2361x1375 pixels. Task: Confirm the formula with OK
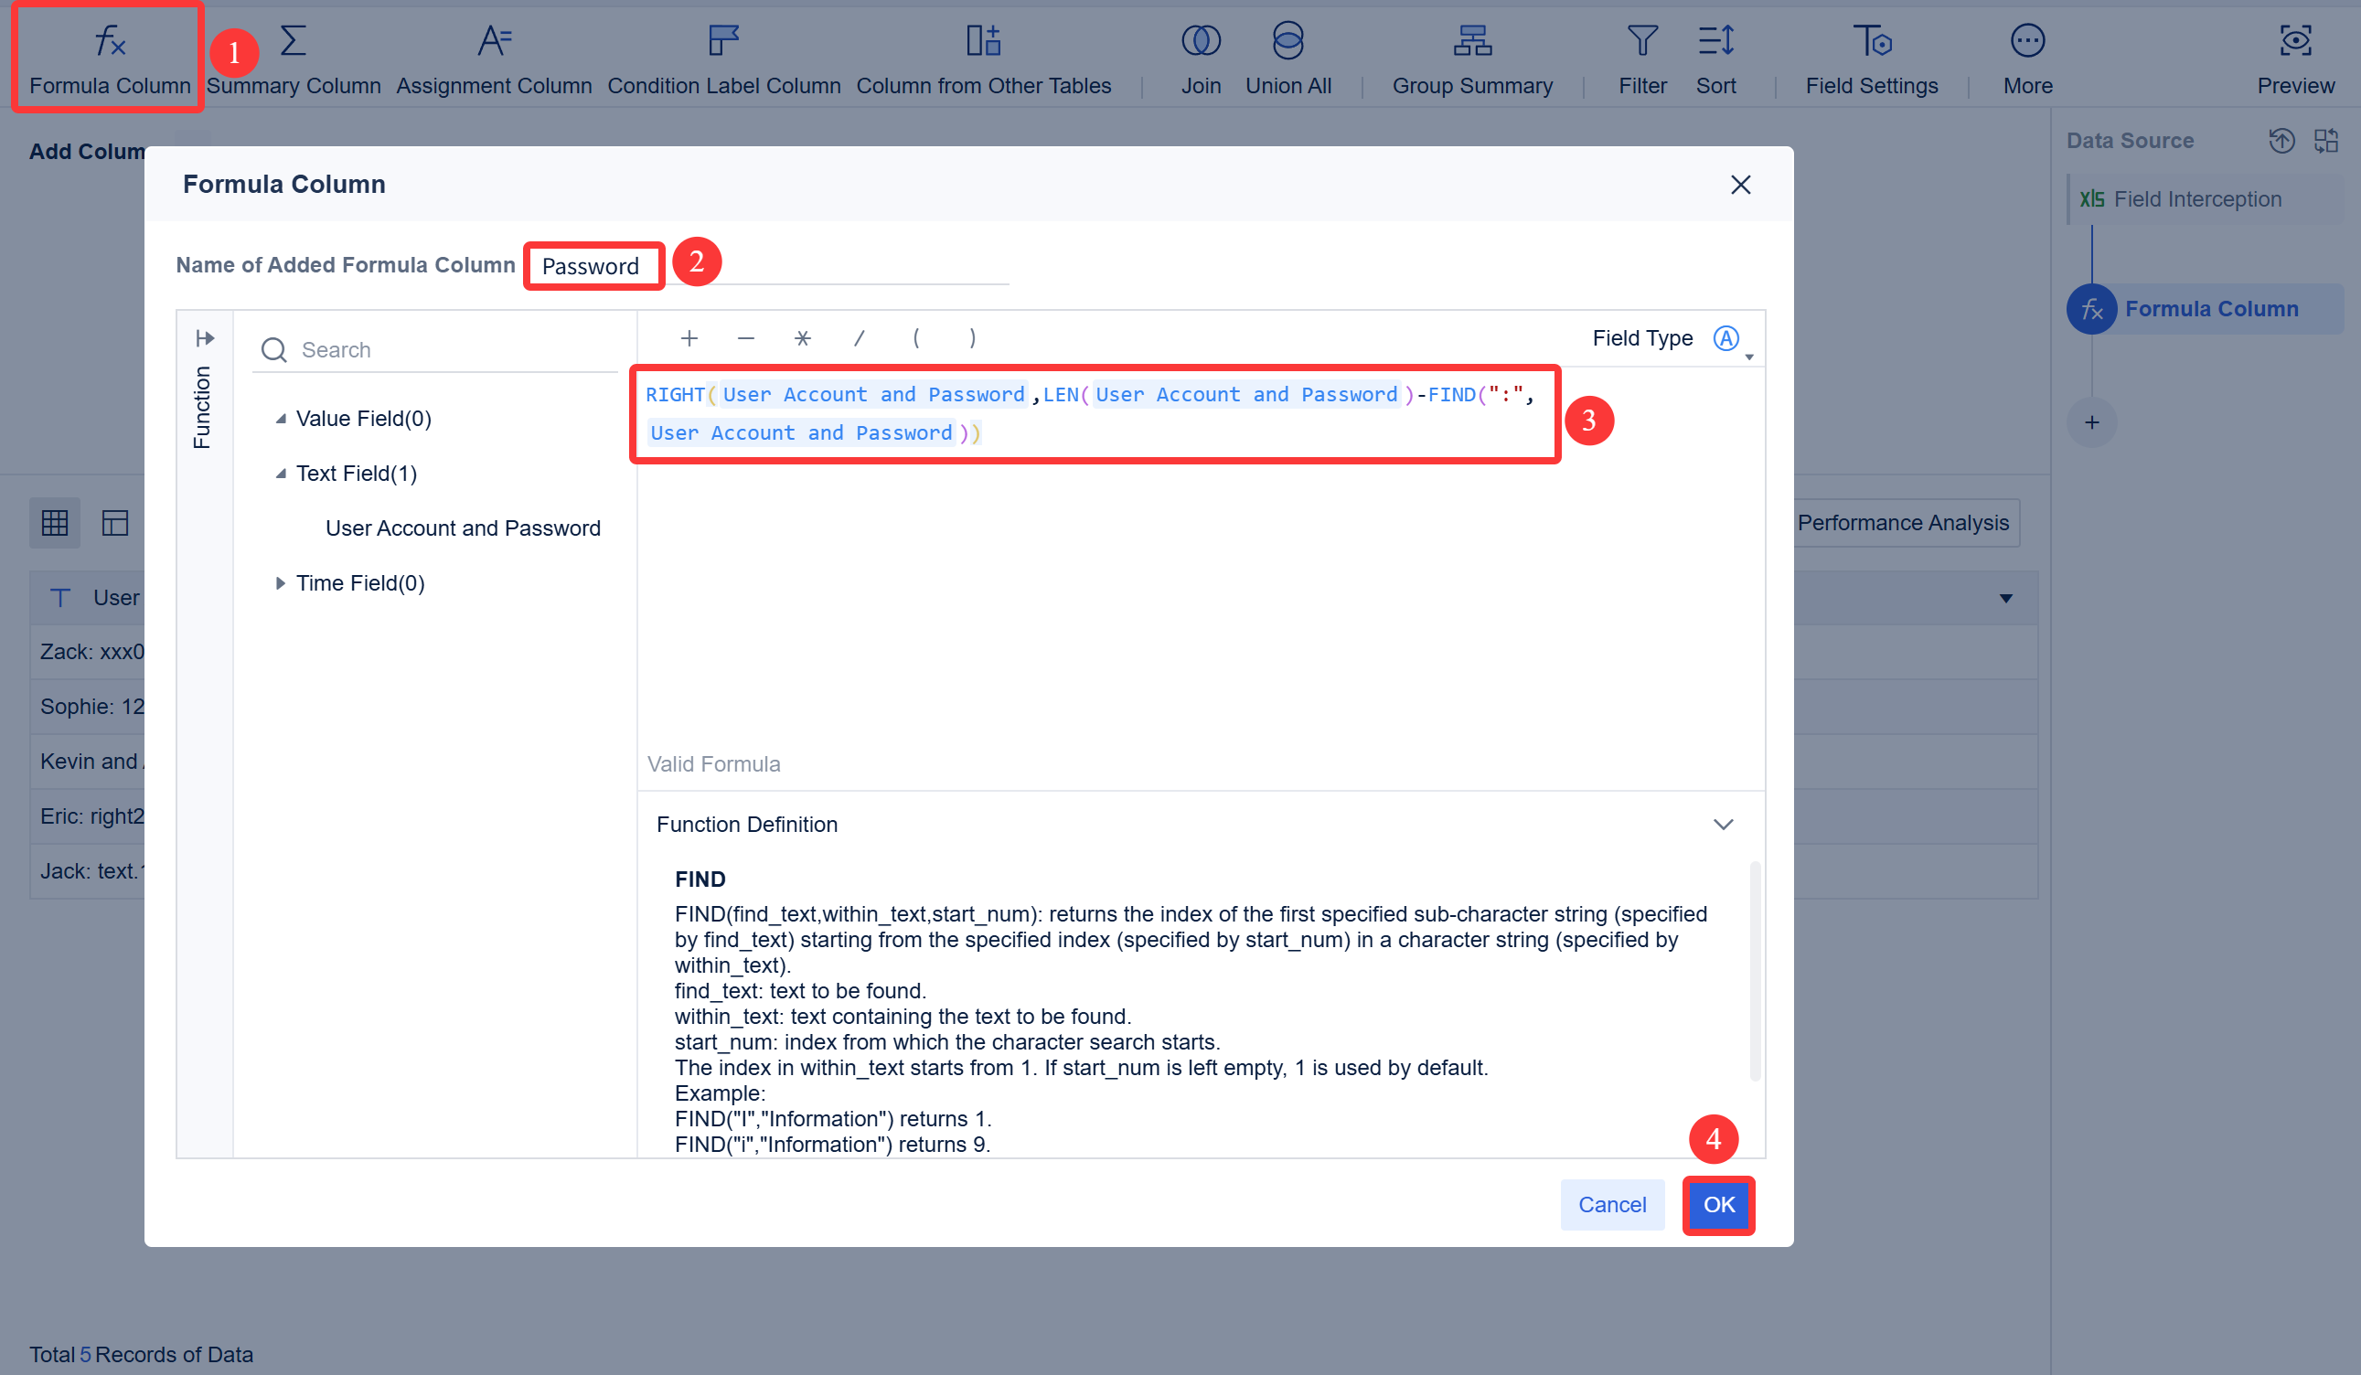[x=1718, y=1206]
